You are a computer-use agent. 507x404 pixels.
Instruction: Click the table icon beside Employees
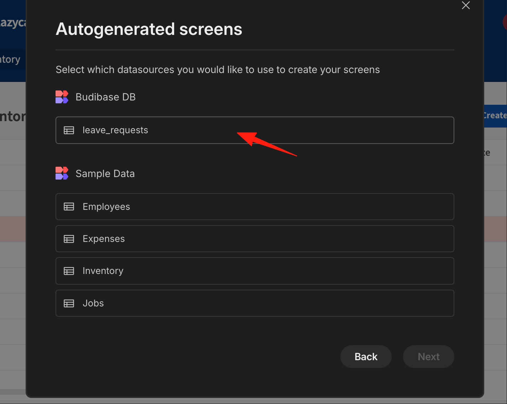69,207
